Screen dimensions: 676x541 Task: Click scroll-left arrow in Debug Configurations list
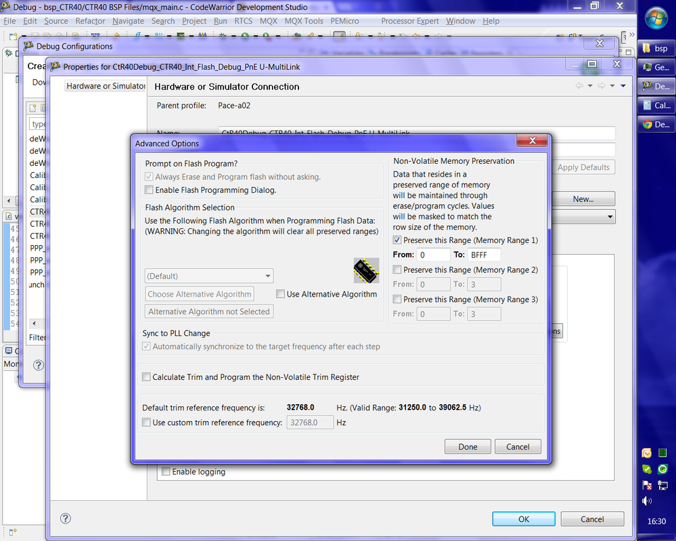click(x=34, y=323)
